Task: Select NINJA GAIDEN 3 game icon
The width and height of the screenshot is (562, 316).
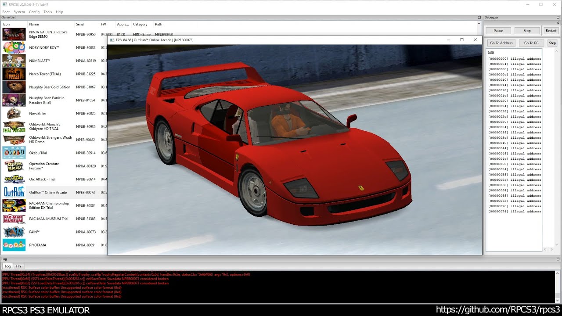Action: tap(14, 34)
